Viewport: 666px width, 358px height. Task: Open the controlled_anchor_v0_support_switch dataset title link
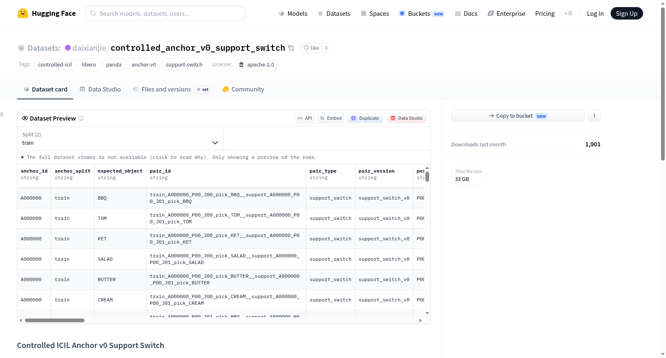point(198,48)
